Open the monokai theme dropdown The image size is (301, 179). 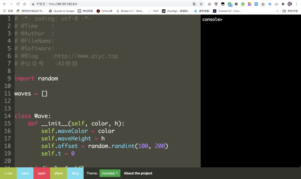(x=110, y=173)
